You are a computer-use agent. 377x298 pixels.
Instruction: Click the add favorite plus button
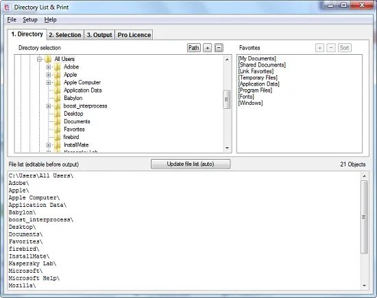[x=319, y=48]
